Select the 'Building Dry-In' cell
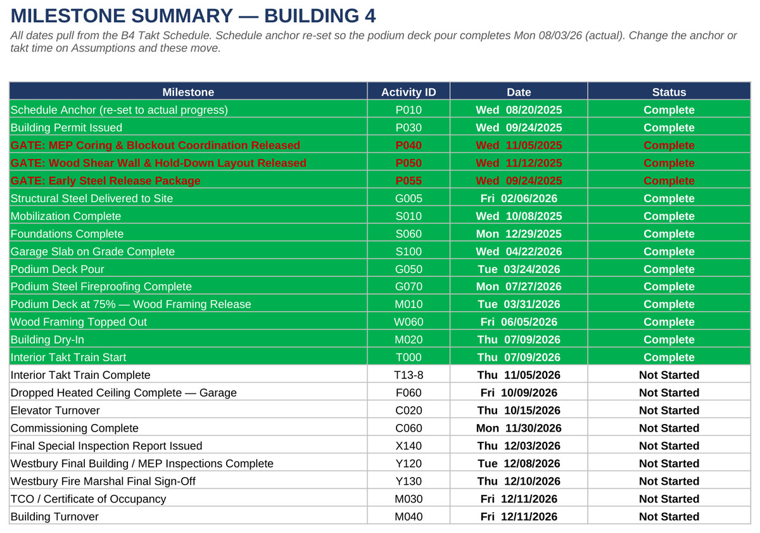The image size is (760, 533). [x=188, y=340]
